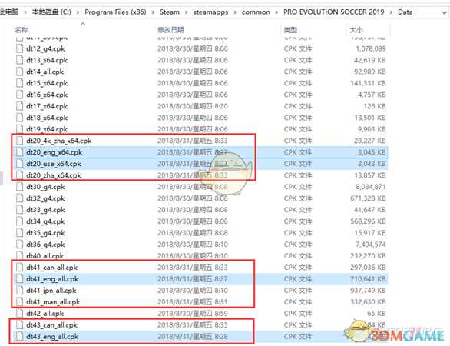Expand the chevron after Steam in path
Viewport: 450px width, 346px height.
tap(187, 12)
